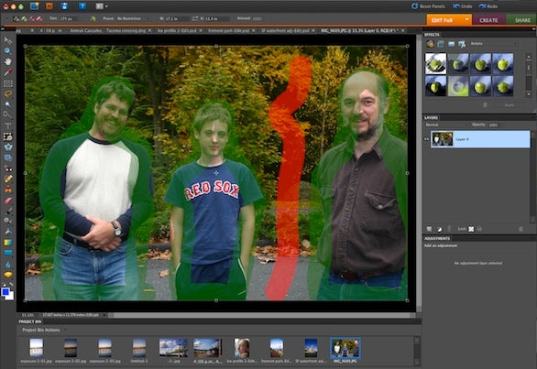Open the Project Bin Actions dropdown
Viewport: 537px width, 369px height.
pyautogui.click(x=44, y=330)
